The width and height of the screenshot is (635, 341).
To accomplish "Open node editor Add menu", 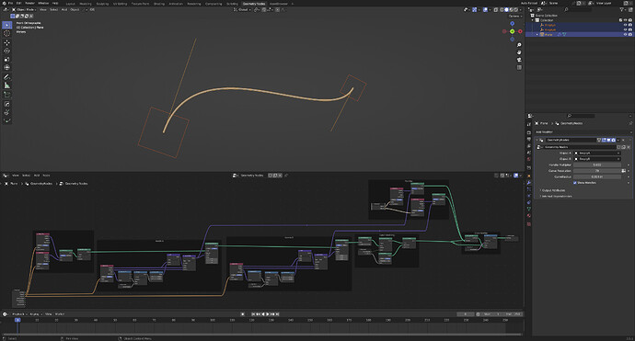I will tap(37, 176).
